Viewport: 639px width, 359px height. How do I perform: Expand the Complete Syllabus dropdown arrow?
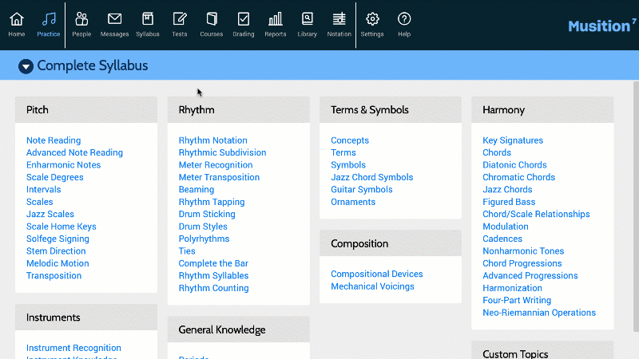click(26, 66)
